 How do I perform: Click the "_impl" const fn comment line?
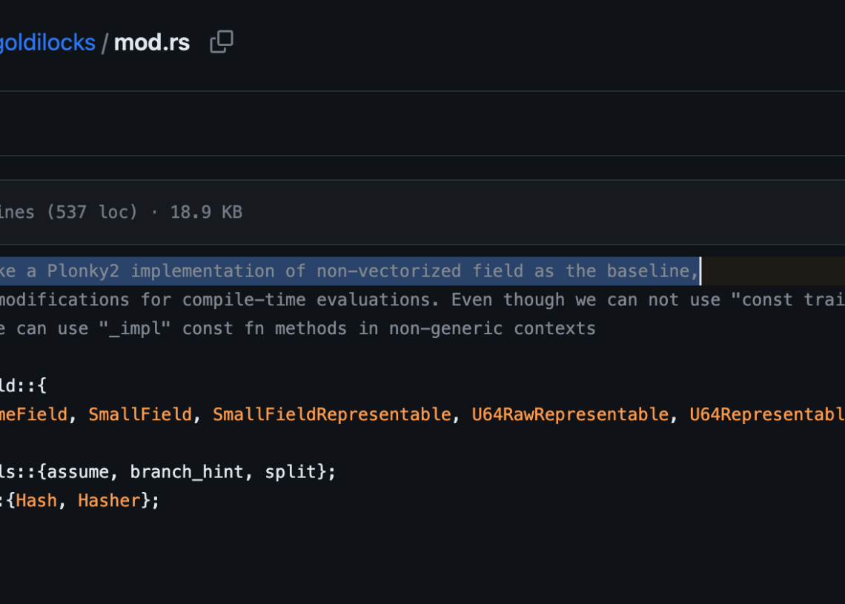tap(296, 328)
